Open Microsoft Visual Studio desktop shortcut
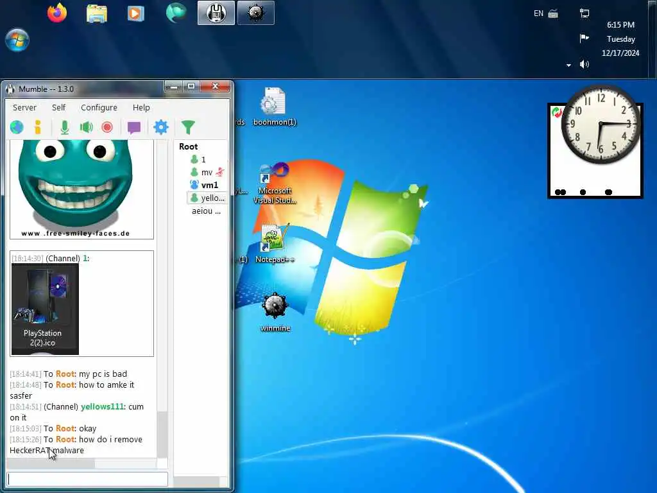The height and width of the screenshot is (493, 657). (x=275, y=184)
